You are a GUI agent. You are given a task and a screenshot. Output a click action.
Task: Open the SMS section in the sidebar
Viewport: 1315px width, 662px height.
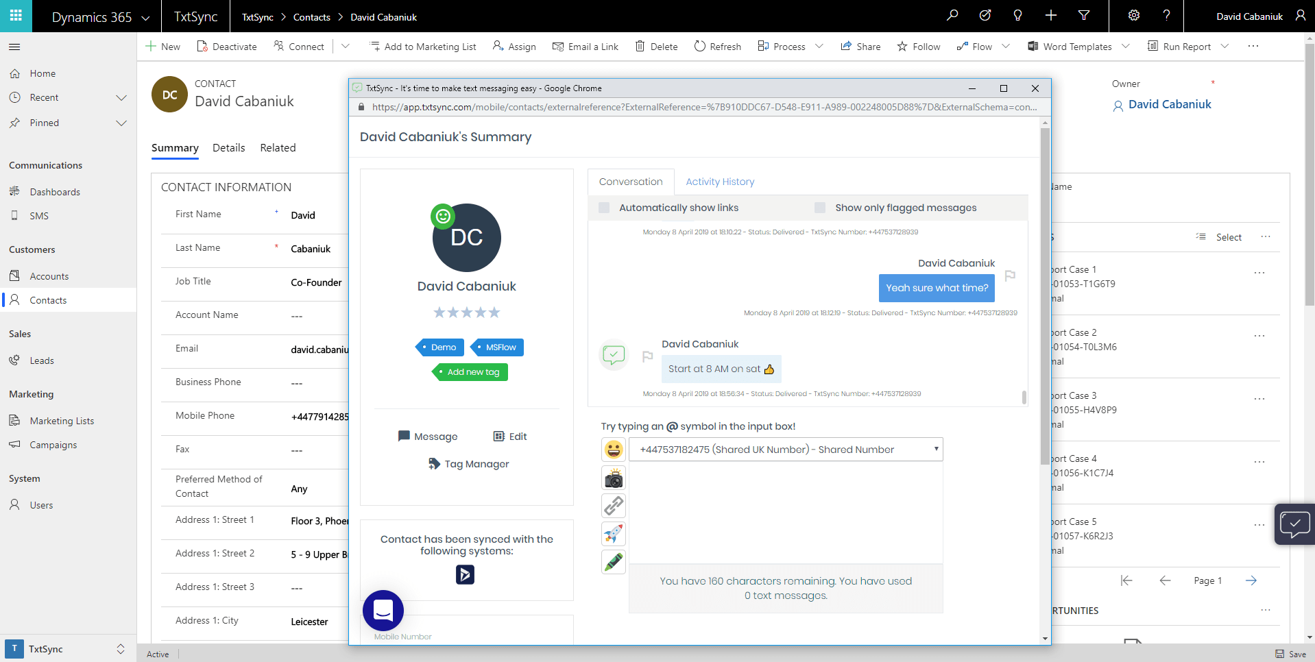39,215
